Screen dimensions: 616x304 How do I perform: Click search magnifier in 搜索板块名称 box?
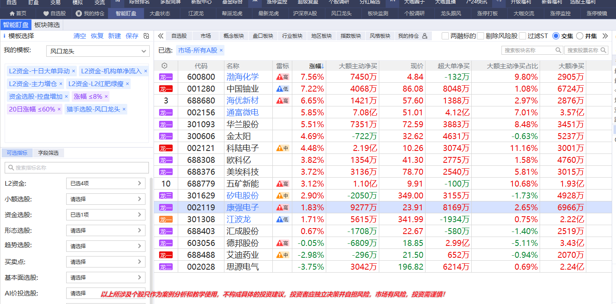coord(558,50)
